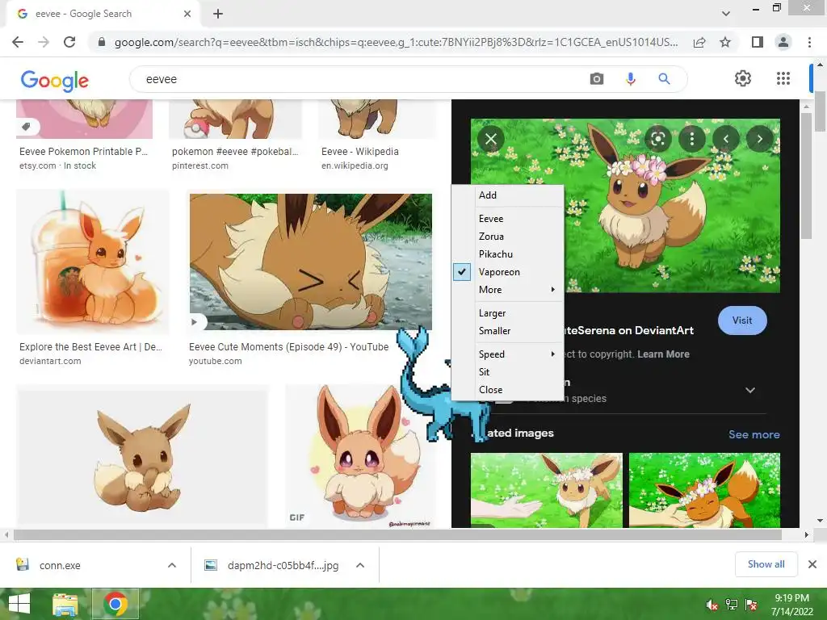Click the preview panel vertical scrollbar
This screenshot has height=620, width=827.
(x=806, y=175)
